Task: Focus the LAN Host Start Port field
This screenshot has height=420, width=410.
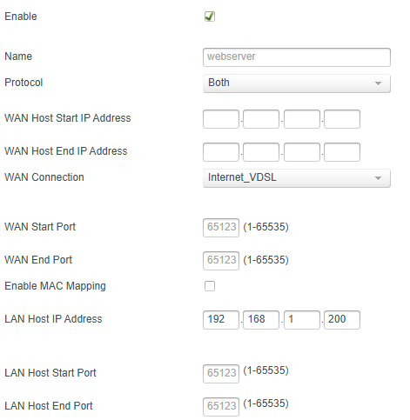Action: [x=221, y=374]
